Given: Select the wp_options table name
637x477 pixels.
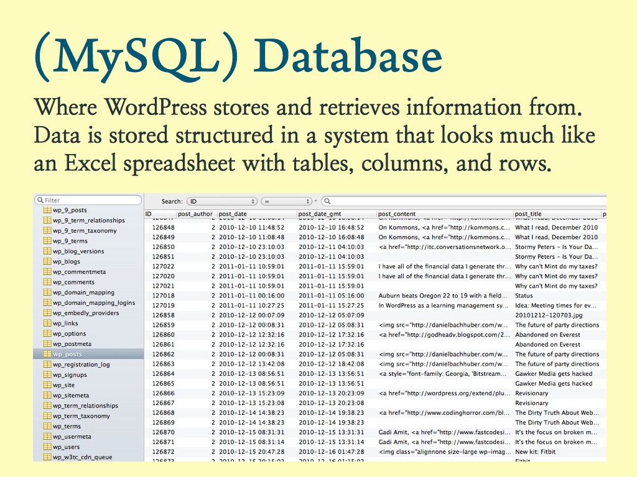Looking at the screenshot, I should point(70,334).
